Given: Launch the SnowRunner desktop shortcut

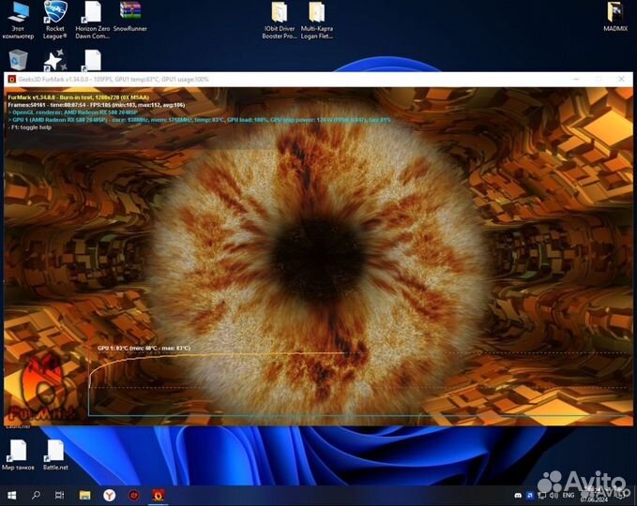Looking at the screenshot, I should (x=130, y=11).
